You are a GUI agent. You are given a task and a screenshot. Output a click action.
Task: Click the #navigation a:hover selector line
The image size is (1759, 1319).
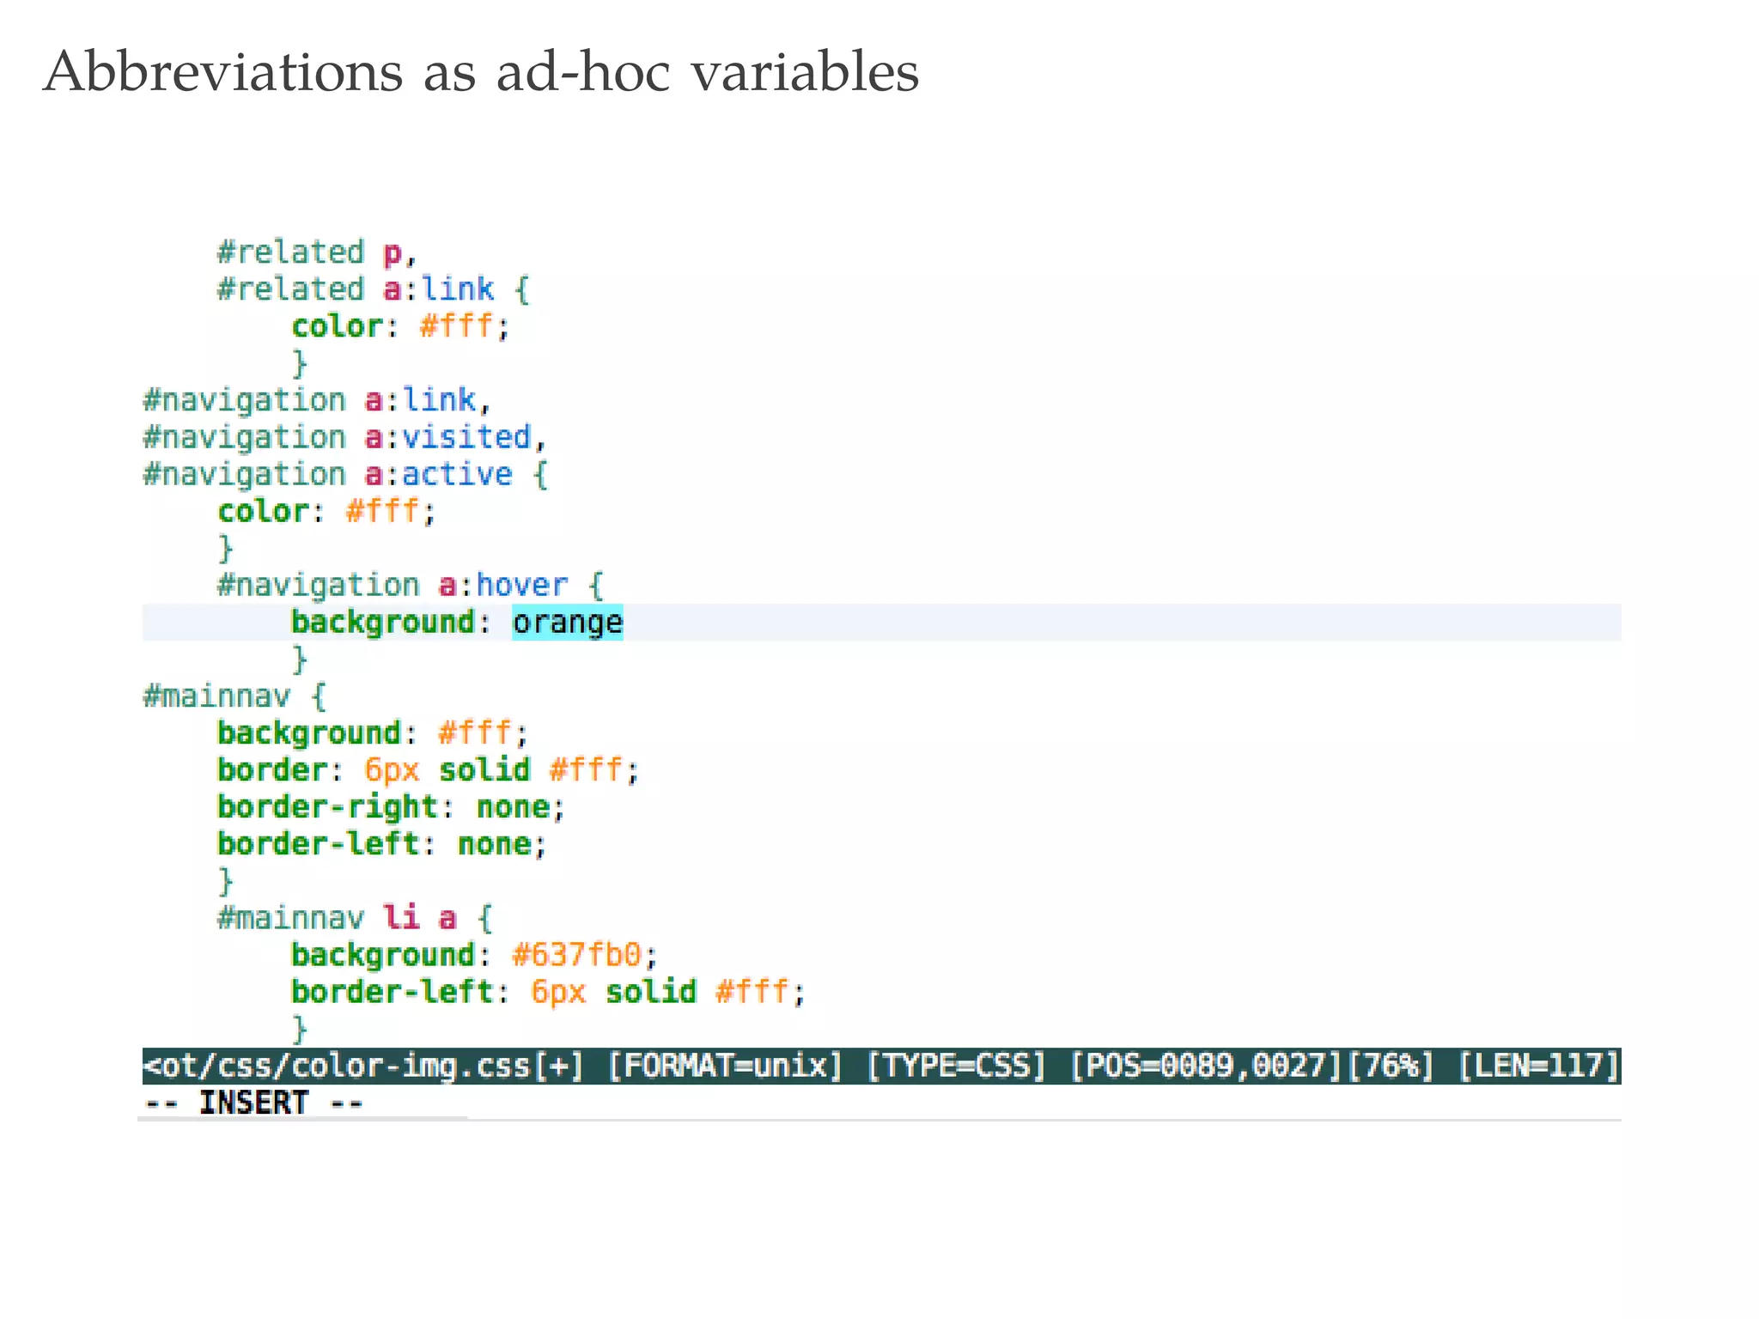click(392, 586)
